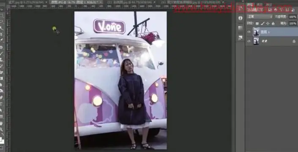Viewport: 298px width, 152px height.
Task: Select the Path Selection tool
Action: (2, 110)
